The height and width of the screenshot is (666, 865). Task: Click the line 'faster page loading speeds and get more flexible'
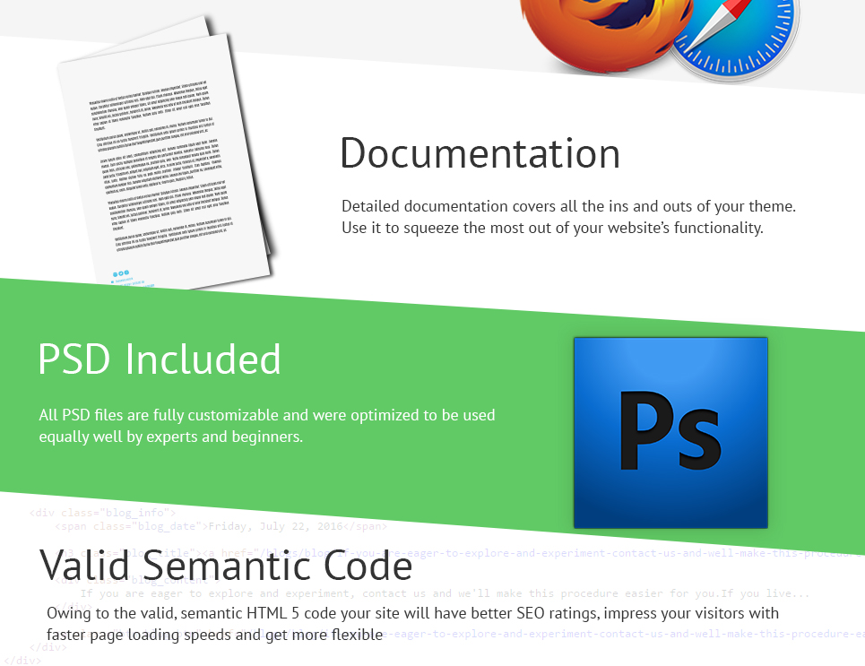(214, 635)
